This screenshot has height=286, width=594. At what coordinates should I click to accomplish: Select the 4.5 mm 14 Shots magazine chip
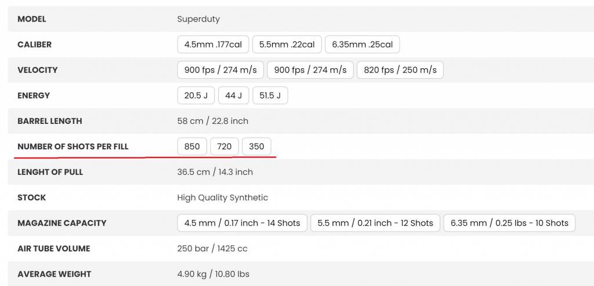click(x=242, y=223)
